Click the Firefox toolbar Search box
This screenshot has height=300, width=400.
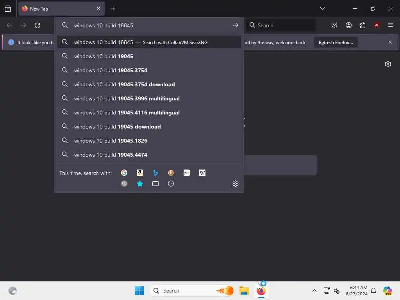click(x=280, y=25)
